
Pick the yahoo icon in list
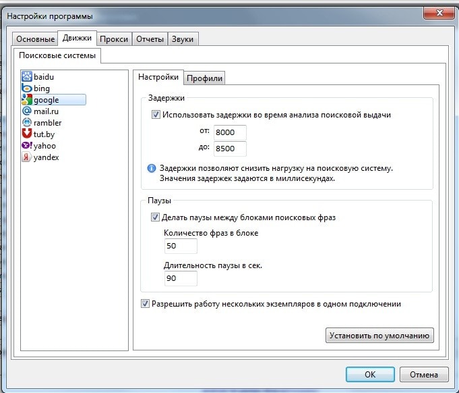tap(27, 146)
